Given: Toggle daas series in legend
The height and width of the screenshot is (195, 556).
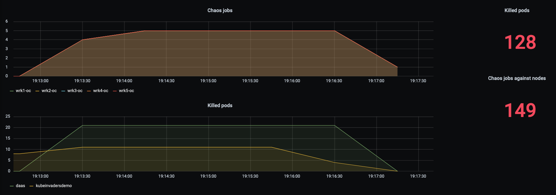Looking at the screenshot, I should point(20,186).
